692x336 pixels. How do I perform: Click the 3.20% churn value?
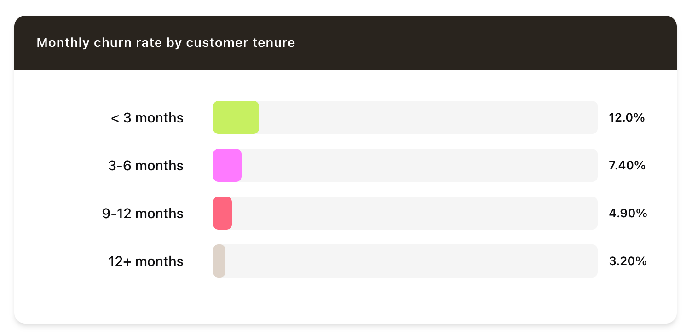[x=628, y=261]
